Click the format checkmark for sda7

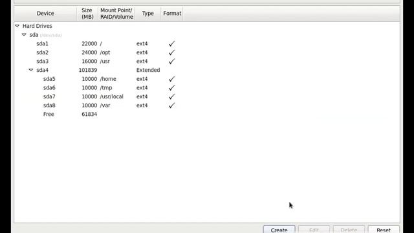click(x=172, y=96)
